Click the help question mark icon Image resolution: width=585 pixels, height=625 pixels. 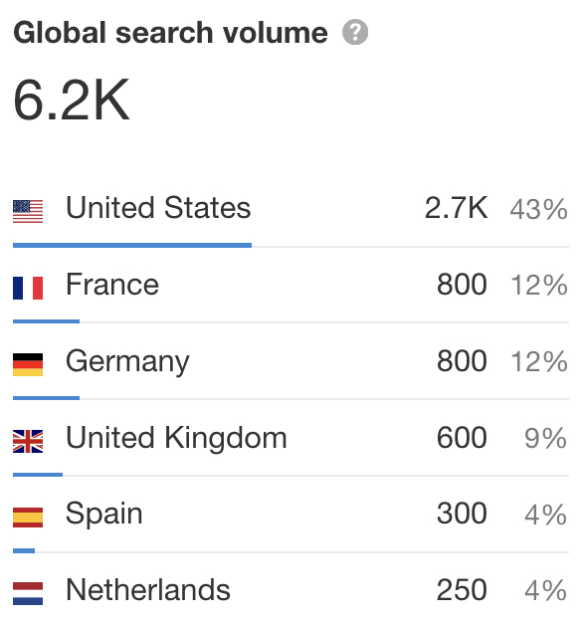point(354,32)
